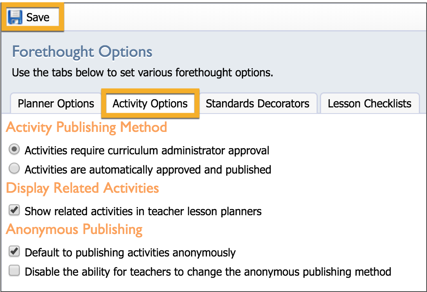Click the Save button text
This screenshot has width=427, height=292.
[38, 18]
